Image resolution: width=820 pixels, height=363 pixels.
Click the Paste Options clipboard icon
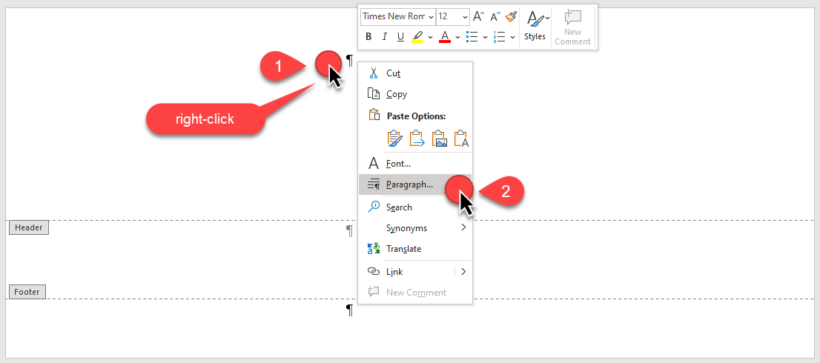(374, 116)
